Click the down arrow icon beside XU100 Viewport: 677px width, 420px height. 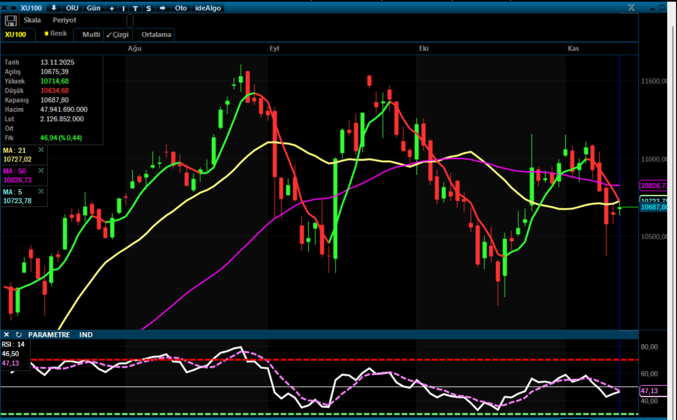(54, 8)
